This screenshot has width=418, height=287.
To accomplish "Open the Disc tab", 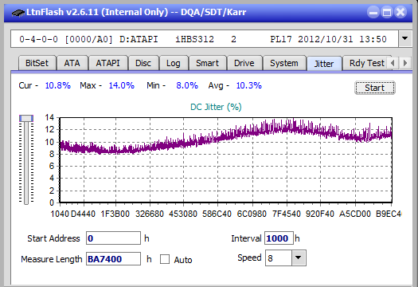I will click(143, 63).
